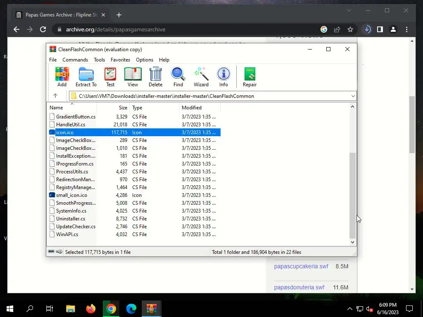The image size is (423, 317).
Task: Open the papascupcakeria.swf link
Action: point(301,266)
